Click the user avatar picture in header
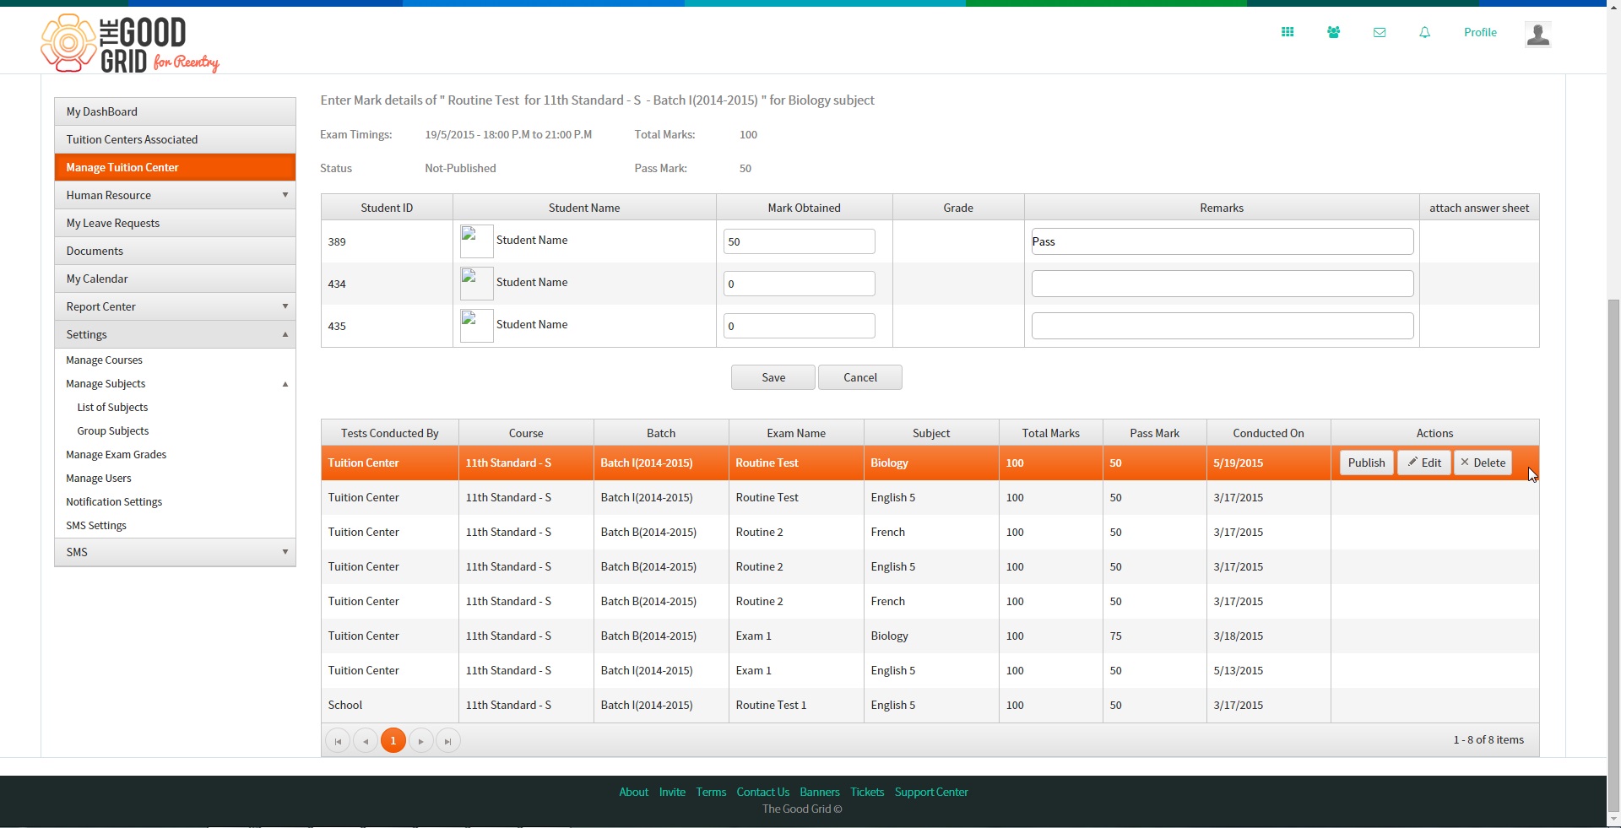 click(1538, 34)
